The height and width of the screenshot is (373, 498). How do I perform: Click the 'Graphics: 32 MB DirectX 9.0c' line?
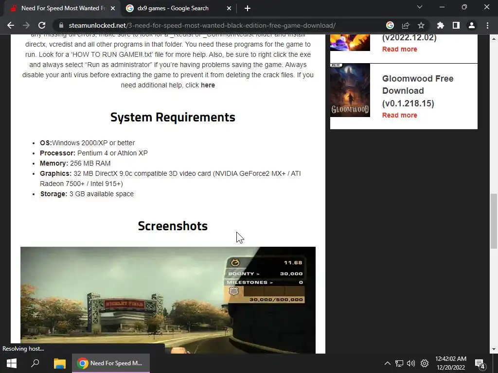(170, 179)
